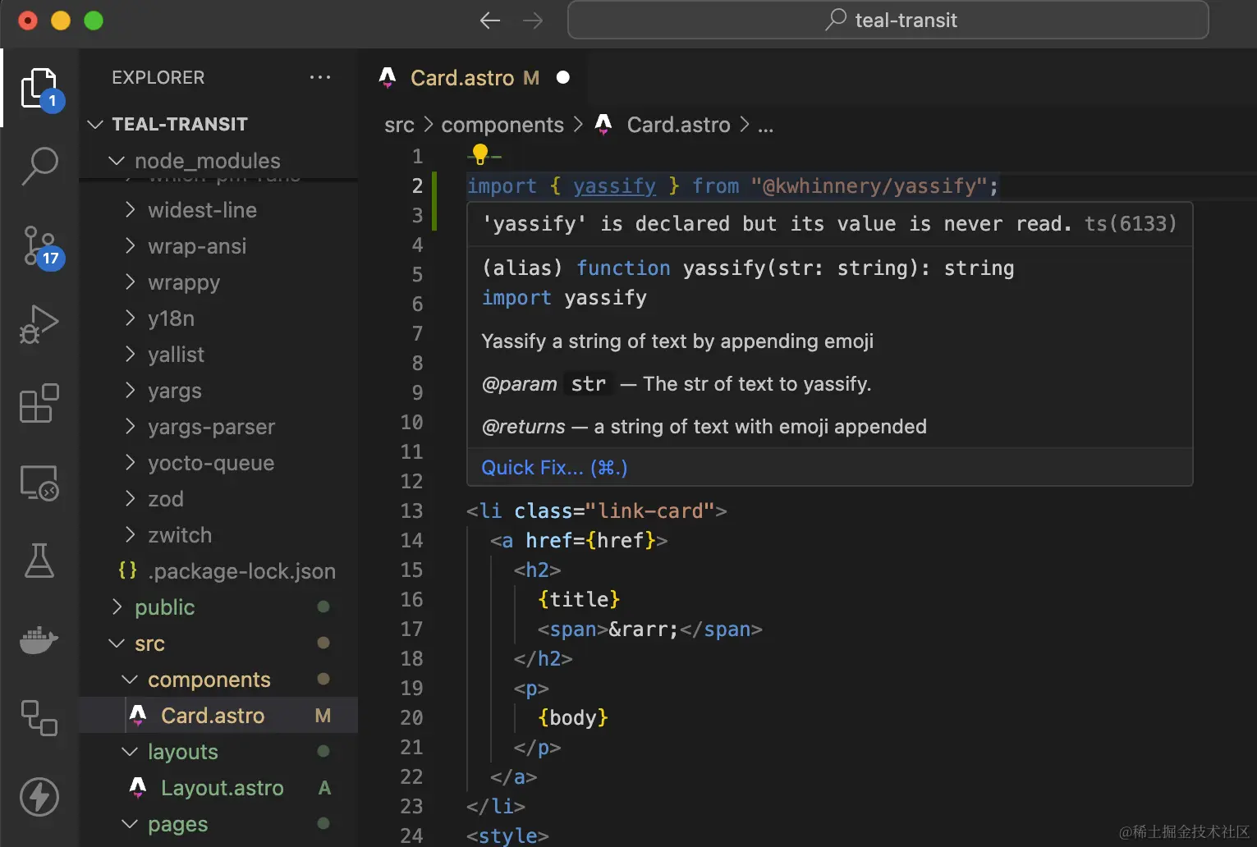Open the Testing beaker icon
The height and width of the screenshot is (847, 1257).
point(39,561)
